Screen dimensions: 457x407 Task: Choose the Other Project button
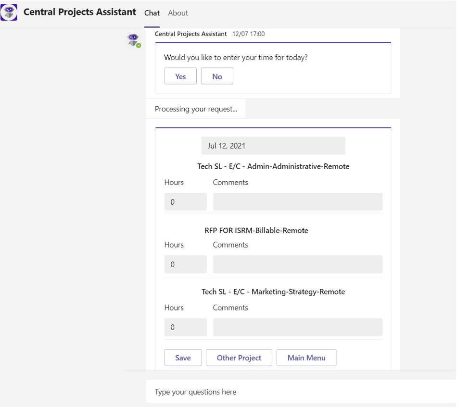tap(239, 358)
